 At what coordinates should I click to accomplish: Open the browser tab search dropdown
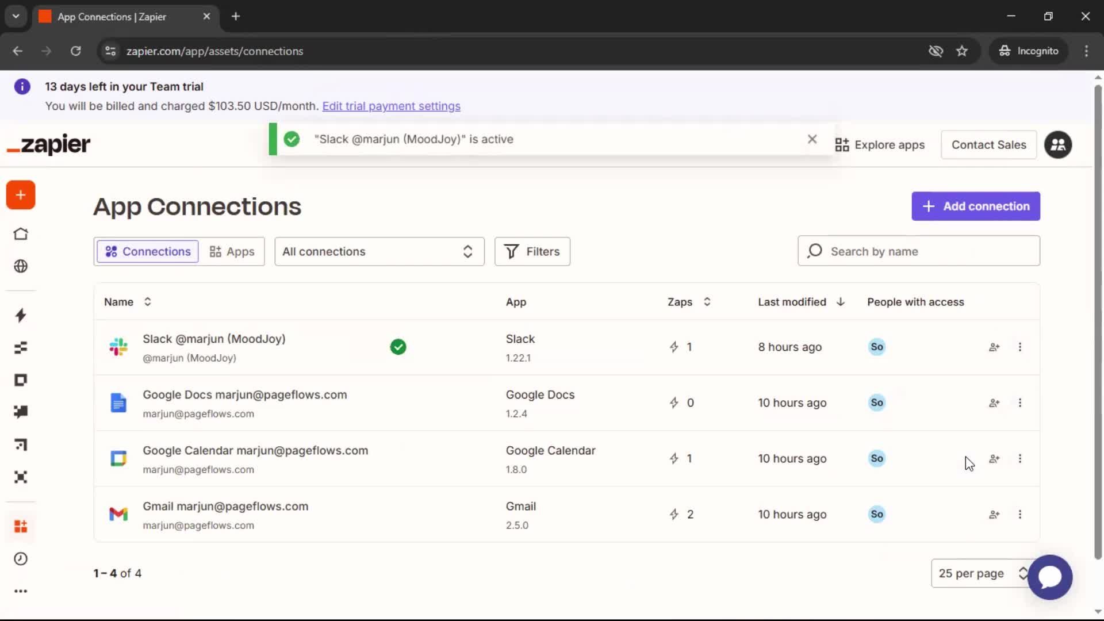pos(16,16)
